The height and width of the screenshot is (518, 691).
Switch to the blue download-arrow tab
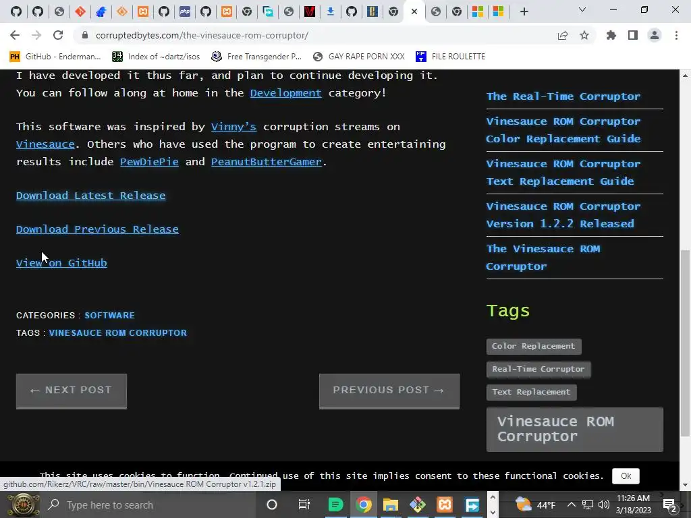click(331, 11)
